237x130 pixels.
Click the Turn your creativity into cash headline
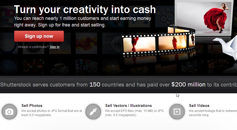click(85, 10)
